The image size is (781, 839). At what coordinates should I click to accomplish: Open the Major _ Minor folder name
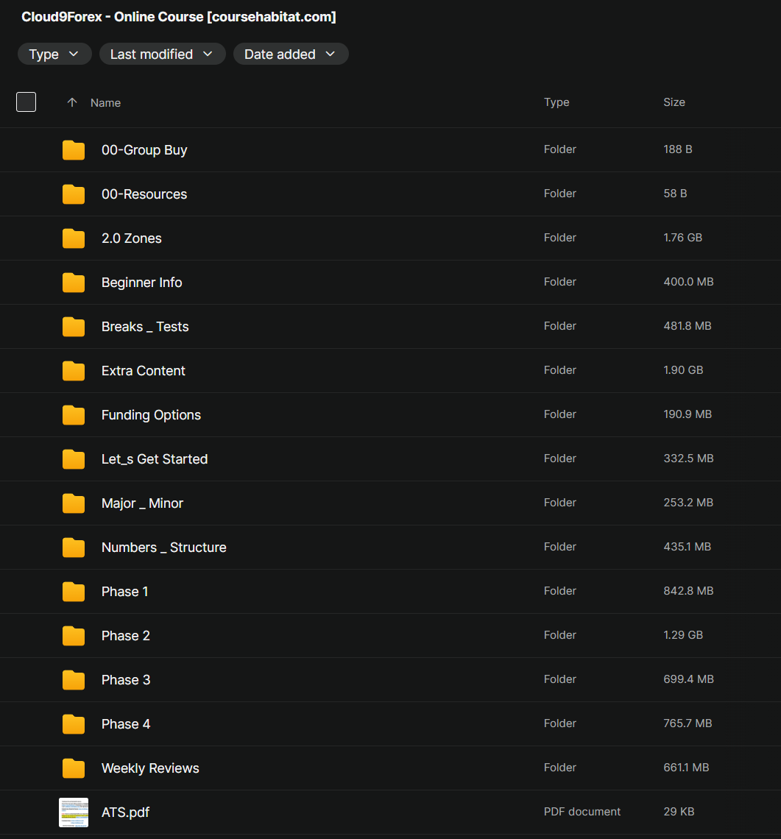[x=142, y=503]
